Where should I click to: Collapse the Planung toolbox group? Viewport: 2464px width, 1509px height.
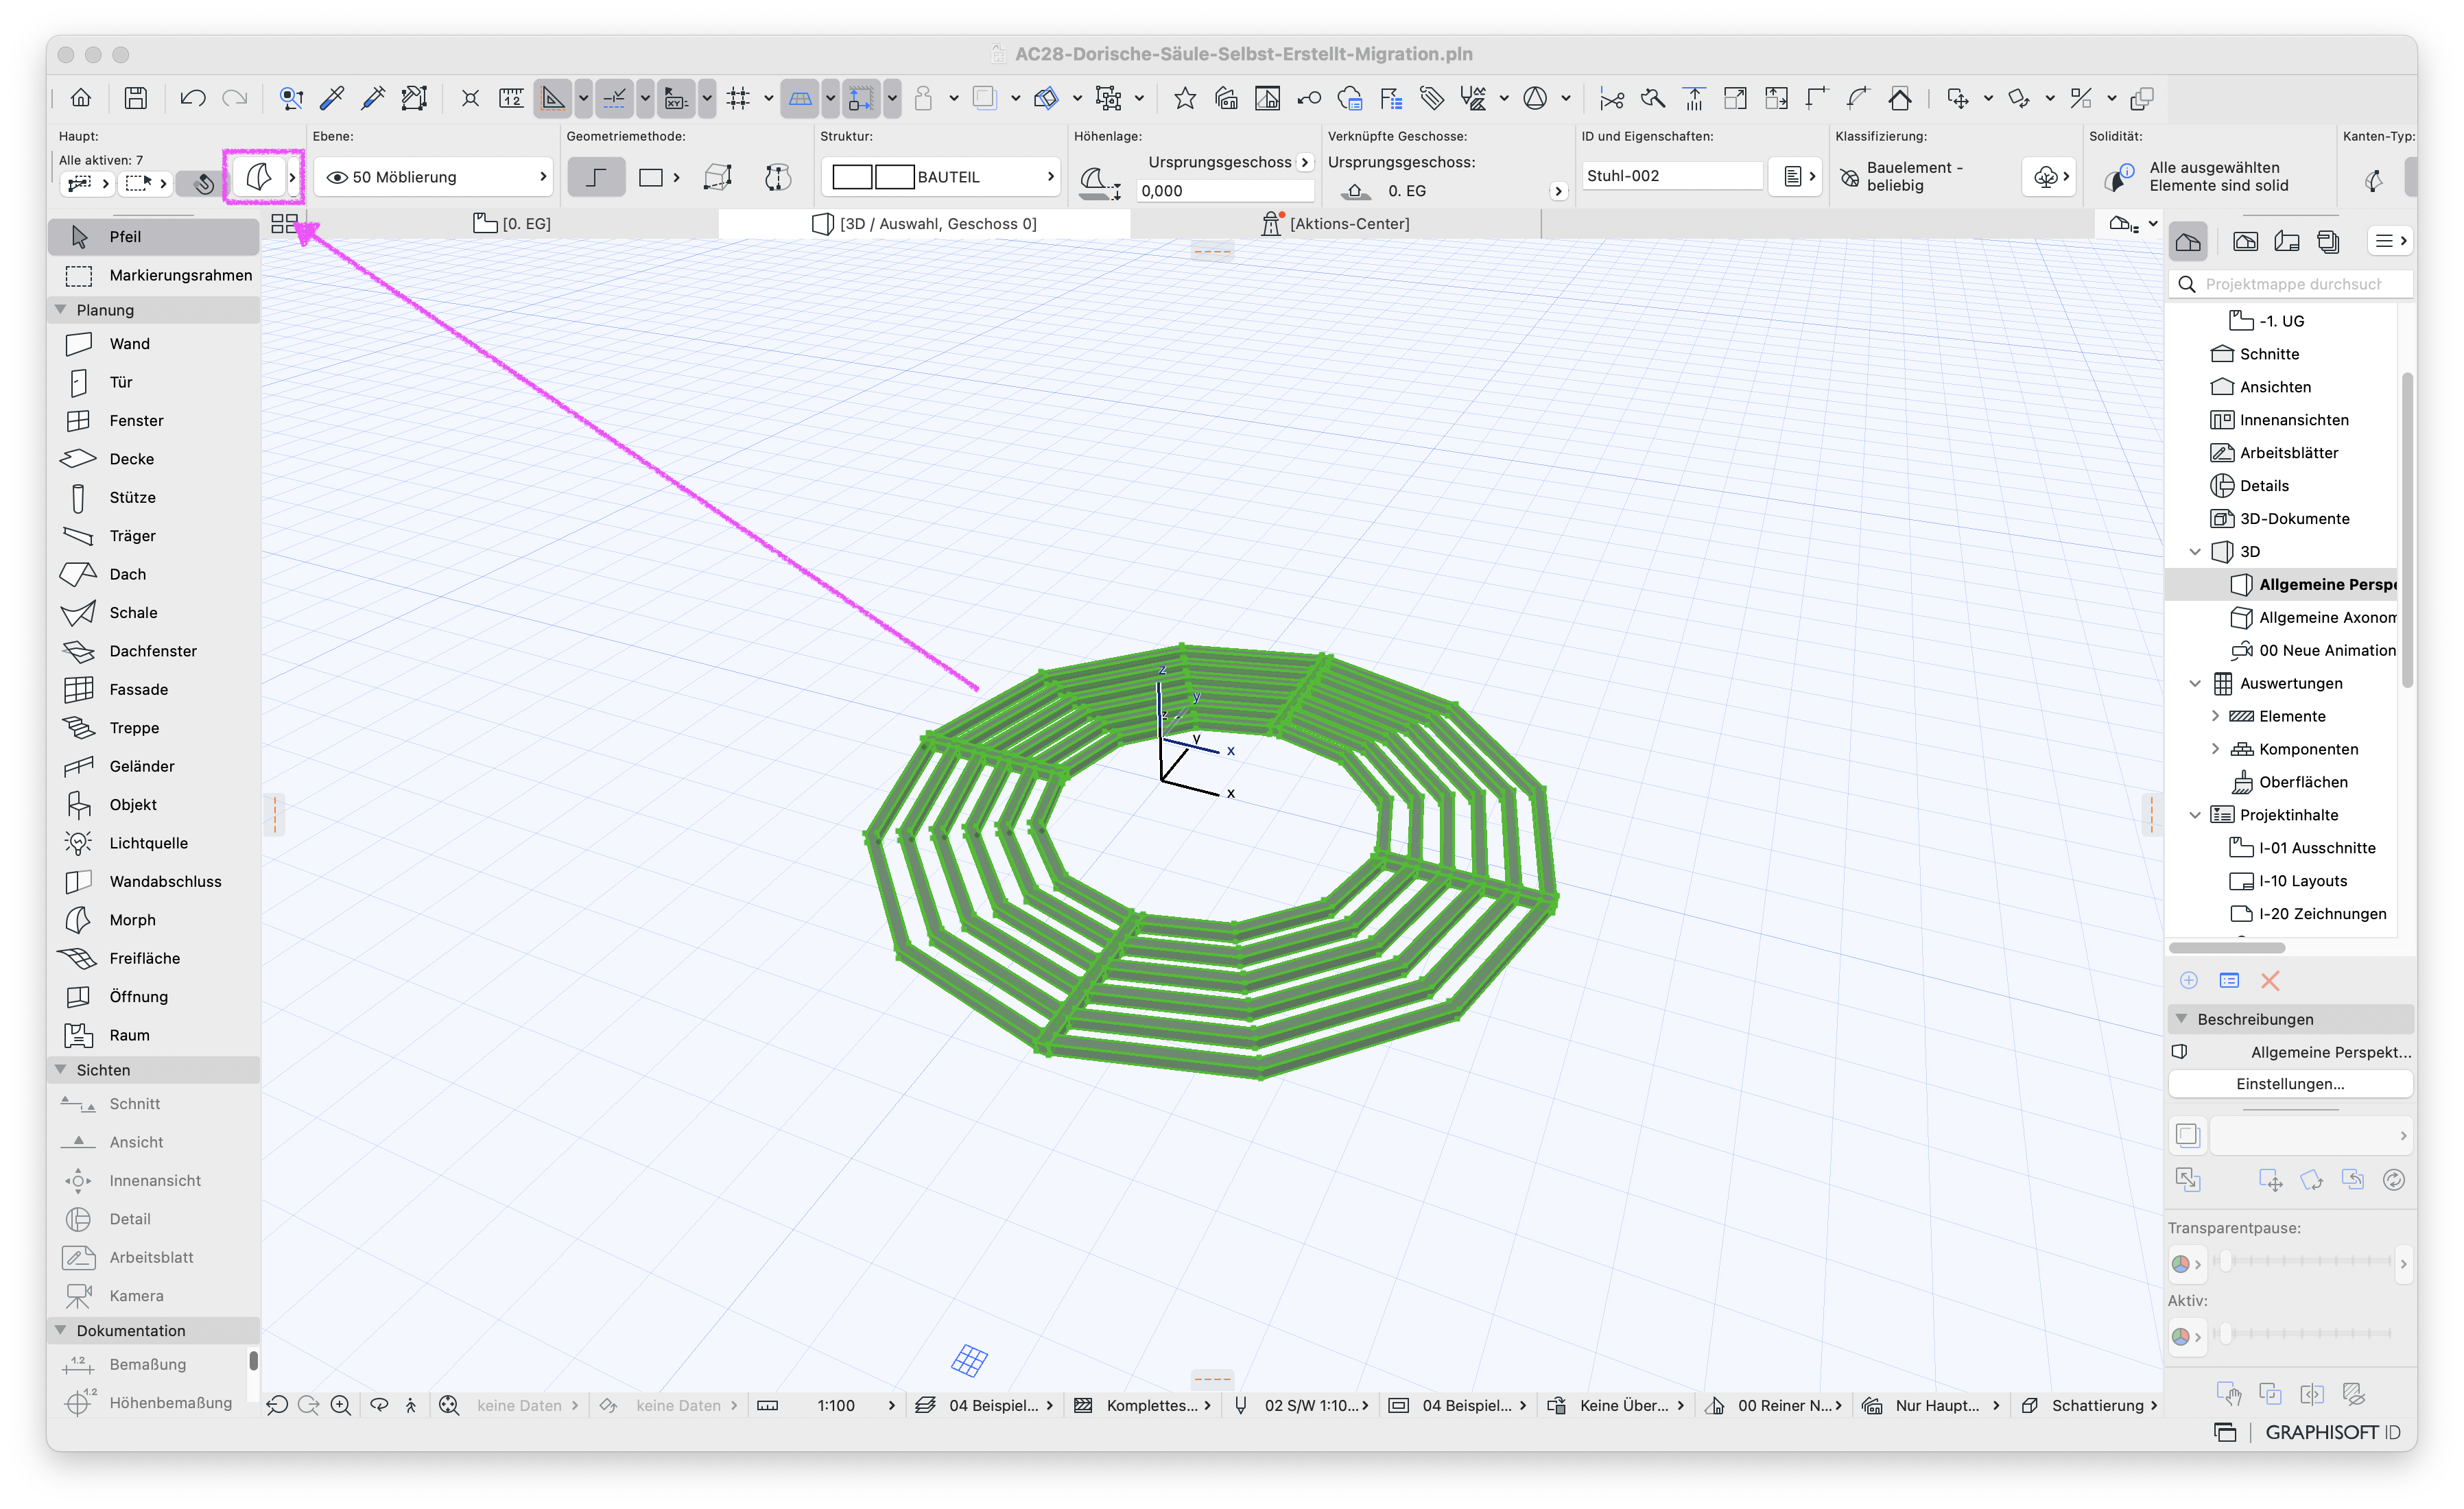[x=61, y=310]
